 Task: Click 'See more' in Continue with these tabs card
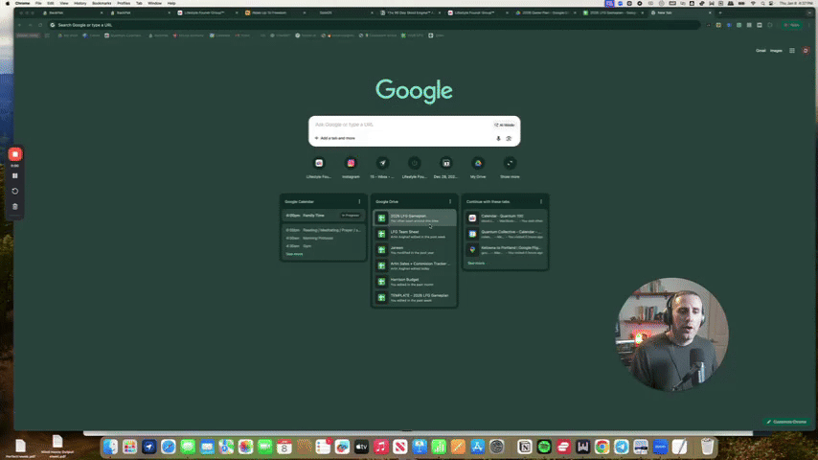coord(476,264)
